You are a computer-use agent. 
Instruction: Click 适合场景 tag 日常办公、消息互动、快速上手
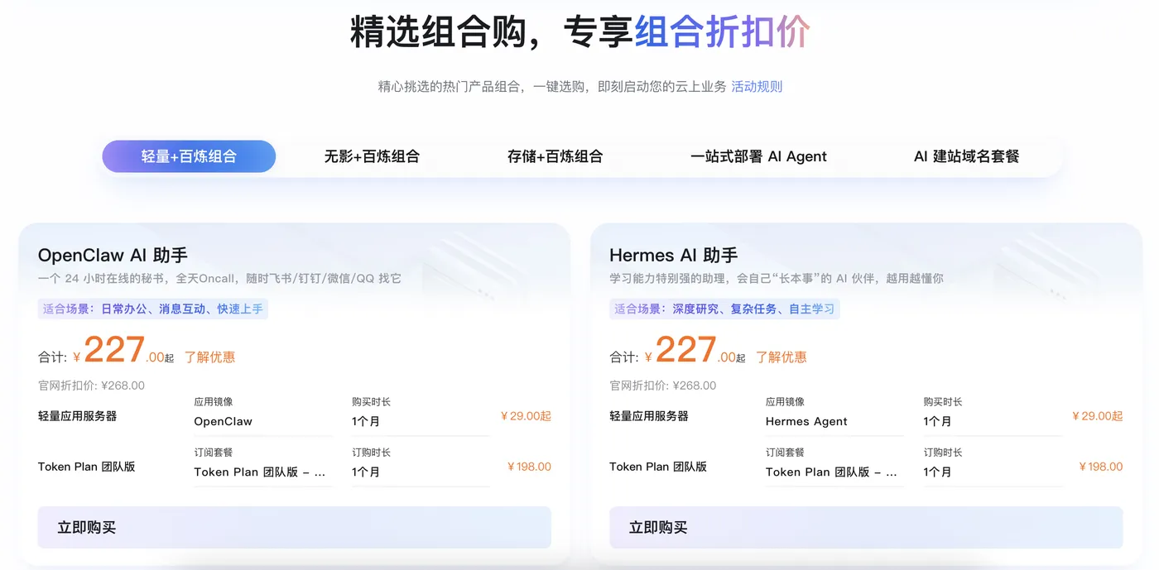pos(153,309)
